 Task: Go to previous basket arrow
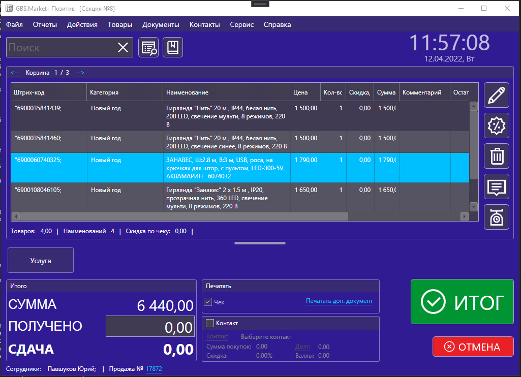pyautogui.click(x=15, y=73)
